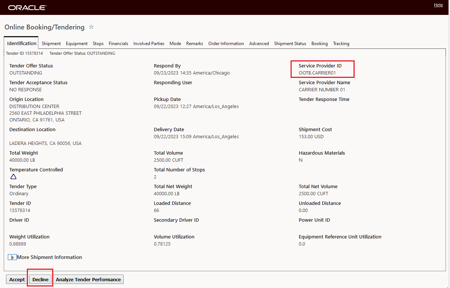Click the Online Booking/Tendering page title
This screenshot has width=450, height=288.
point(44,27)
